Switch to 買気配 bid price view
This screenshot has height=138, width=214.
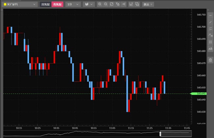[45, 4]
